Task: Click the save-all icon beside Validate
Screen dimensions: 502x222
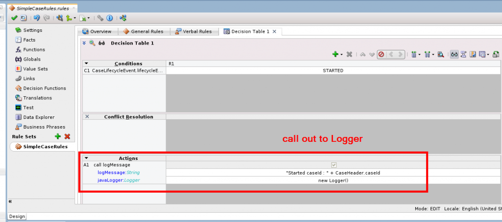Action: 23,18
